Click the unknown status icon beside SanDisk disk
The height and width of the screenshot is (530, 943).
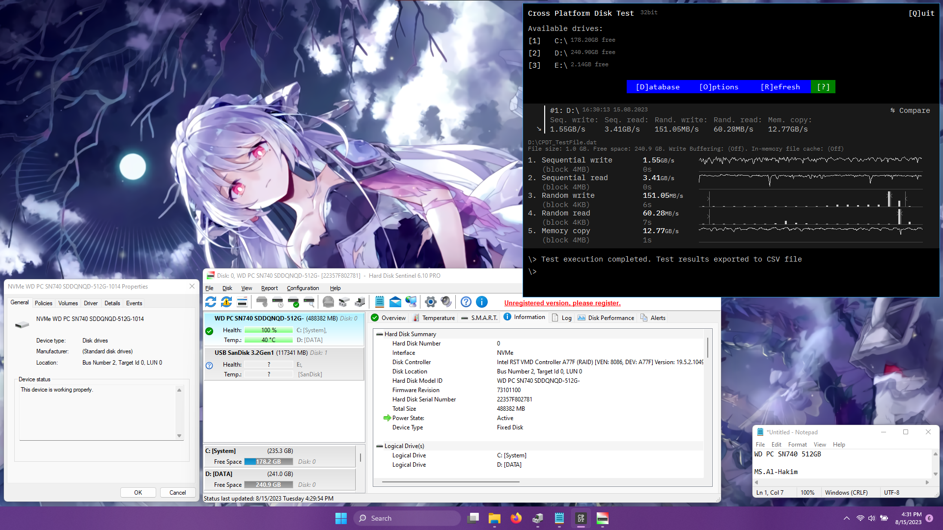point(209,366)
